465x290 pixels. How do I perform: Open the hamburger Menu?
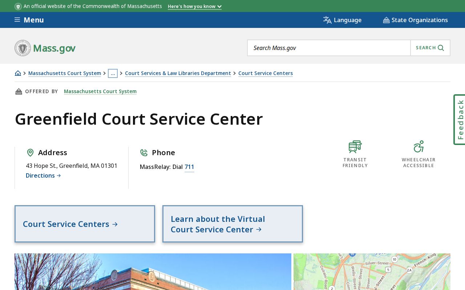[29, 20]
